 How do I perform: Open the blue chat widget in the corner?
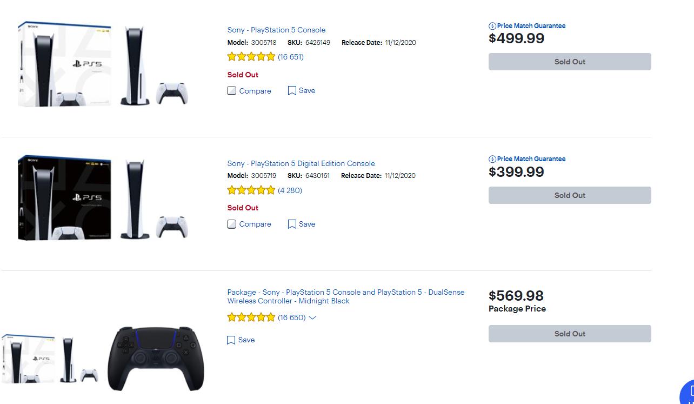687,393
